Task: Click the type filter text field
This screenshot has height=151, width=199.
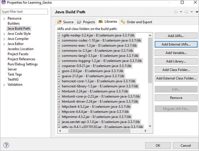Action: coord(24,12)
